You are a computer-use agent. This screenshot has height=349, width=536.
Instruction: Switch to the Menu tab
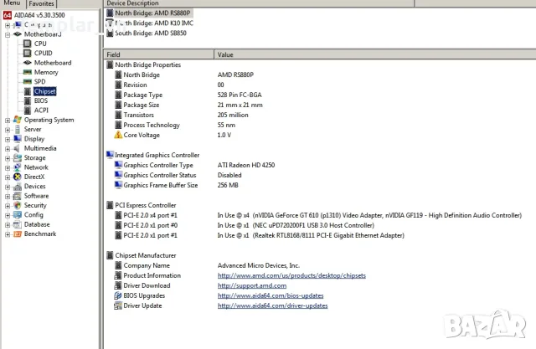tap(12, 3)
